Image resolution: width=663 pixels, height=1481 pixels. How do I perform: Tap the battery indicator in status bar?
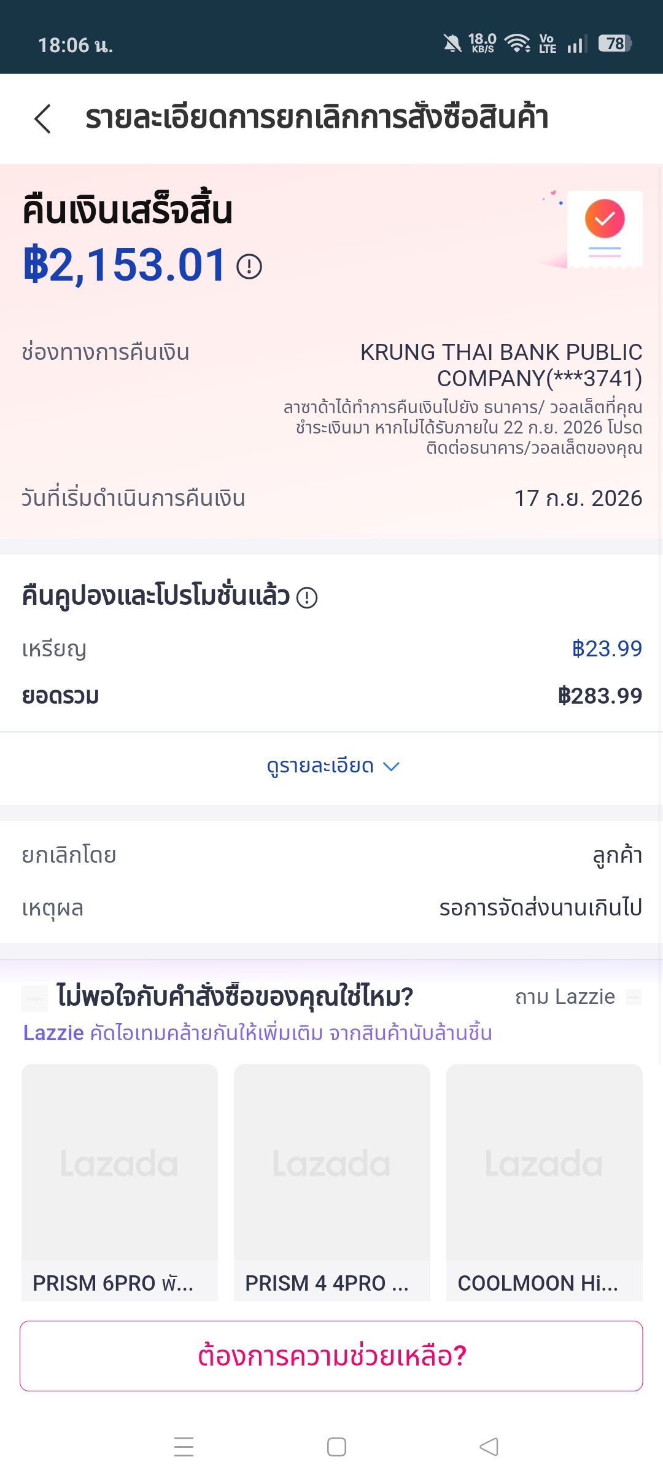point(615,44)
